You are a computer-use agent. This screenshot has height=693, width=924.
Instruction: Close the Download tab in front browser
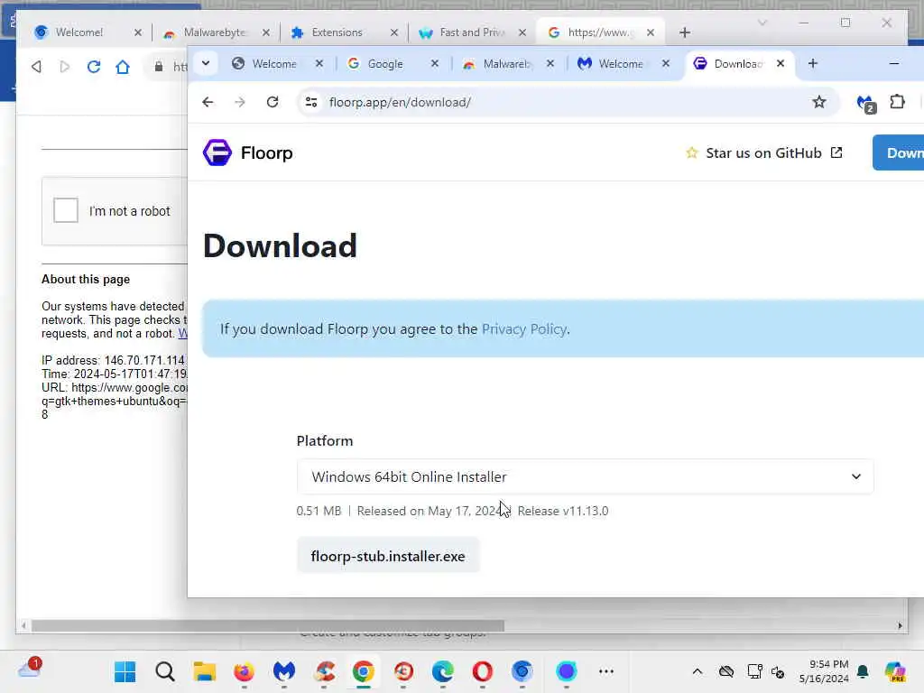tap(781, 63)
